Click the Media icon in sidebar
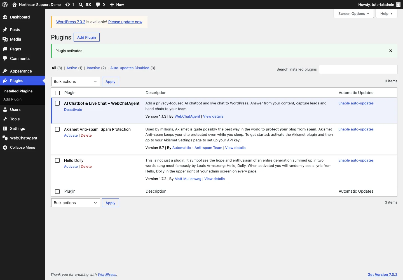This screenshot has width=403, height=280. [x=5, y=39]
